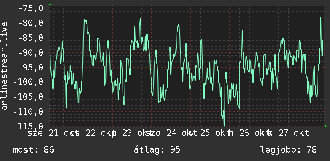Select the 'legjobb: 78' best value
The height and width of the screenshot is (161, 330).
pyautogui.click(x=288, y=150)
